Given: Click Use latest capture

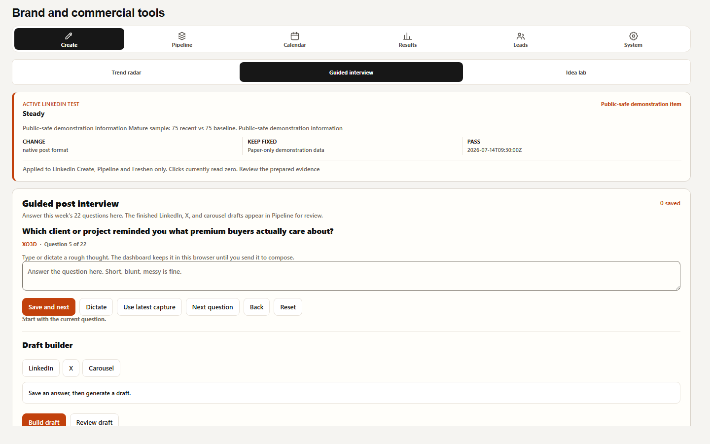Looking at the screenshot, I should point(149,307).
